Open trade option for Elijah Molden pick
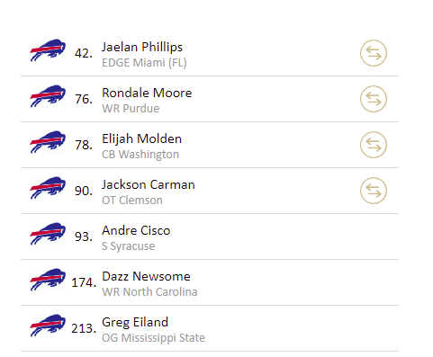The image size is (433, 357). coord(374,145)
